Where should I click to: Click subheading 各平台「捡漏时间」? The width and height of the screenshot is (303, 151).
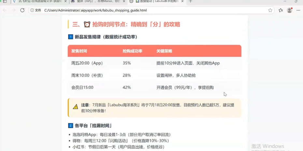[x=94, y=126]
